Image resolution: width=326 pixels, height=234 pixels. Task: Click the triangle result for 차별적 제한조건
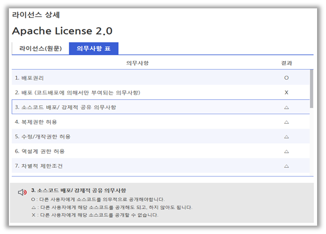[x=286, y=166]
